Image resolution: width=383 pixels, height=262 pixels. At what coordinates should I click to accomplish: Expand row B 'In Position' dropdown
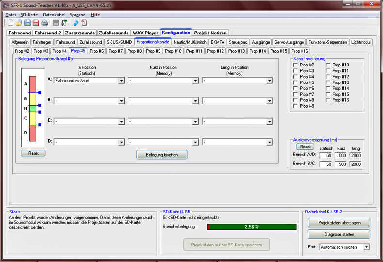click(89, 101)
